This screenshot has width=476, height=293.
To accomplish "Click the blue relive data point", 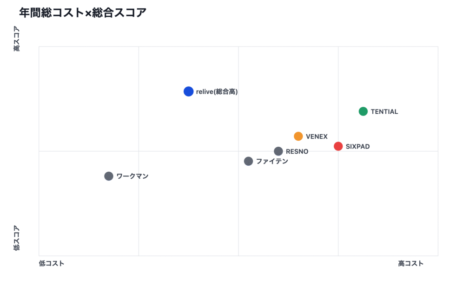I will (188, 91).
